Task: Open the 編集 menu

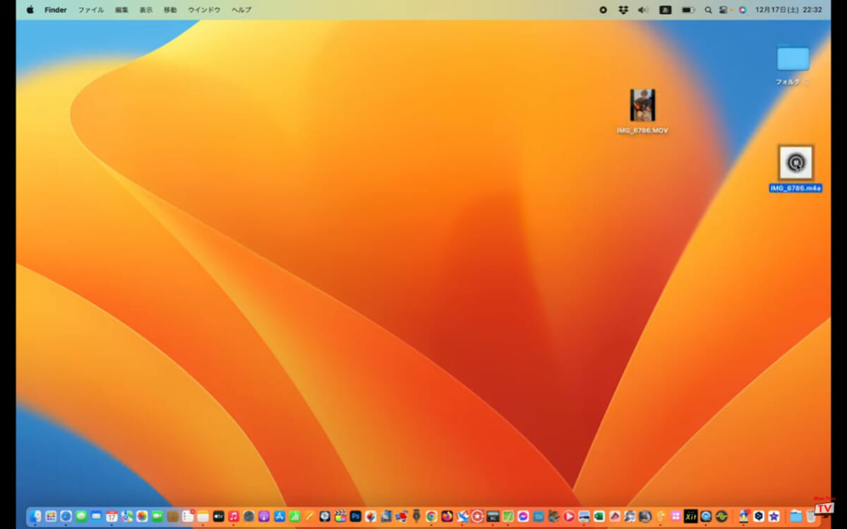Action: point(122,10)
